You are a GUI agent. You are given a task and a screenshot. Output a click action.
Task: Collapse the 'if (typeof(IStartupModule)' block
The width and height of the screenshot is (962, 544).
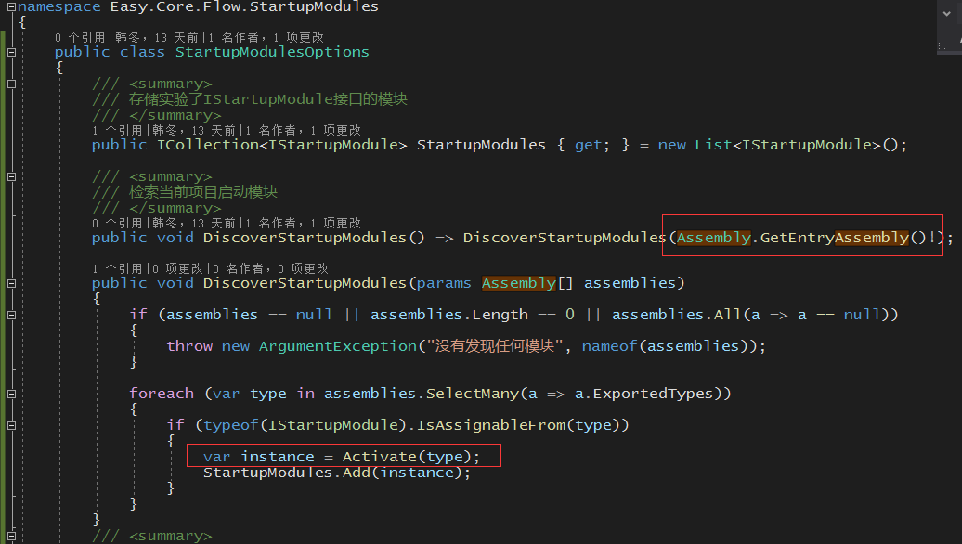[x=11, y=425]
